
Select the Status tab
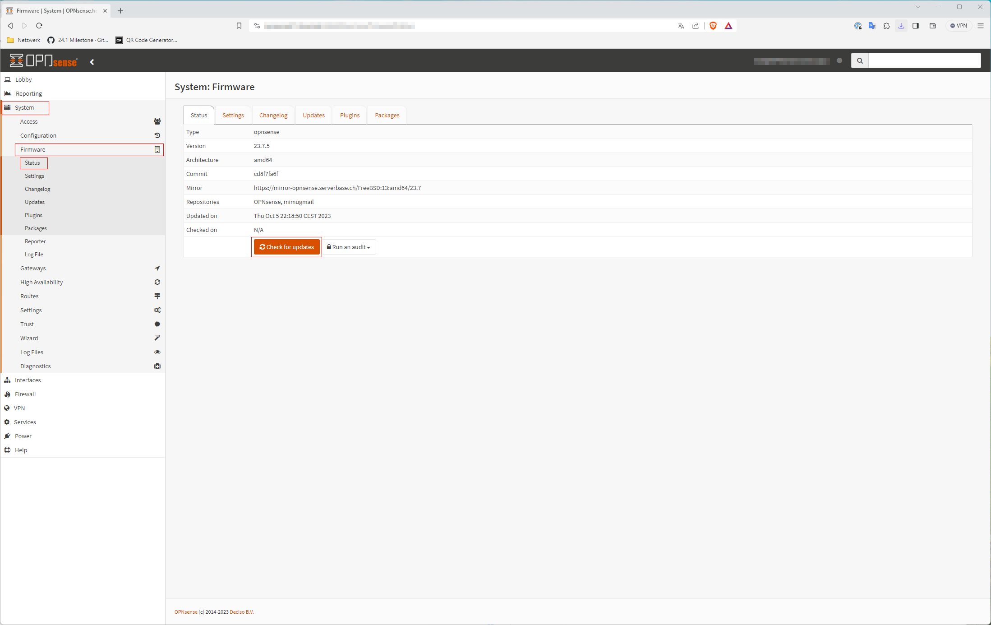pyautogui.click(x=199, y=115)
